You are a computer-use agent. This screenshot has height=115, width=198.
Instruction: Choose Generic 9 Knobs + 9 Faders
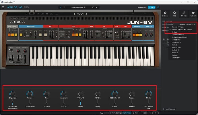(181, 29)
